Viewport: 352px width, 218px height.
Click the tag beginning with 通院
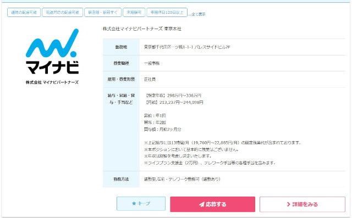pyautogui.click(x=24, y=12)
